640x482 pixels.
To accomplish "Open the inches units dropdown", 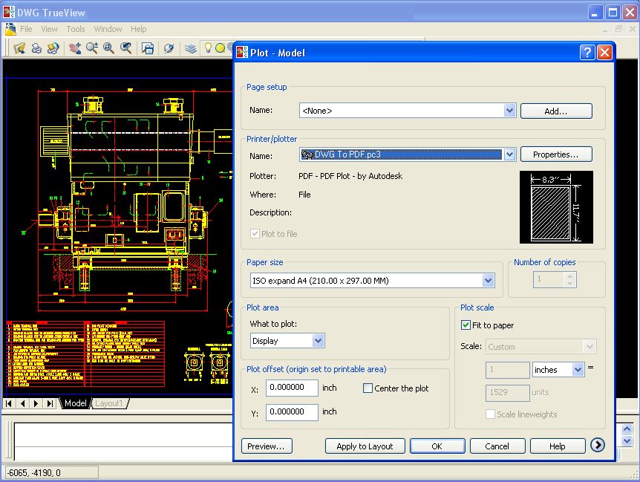I will (577, 370).
